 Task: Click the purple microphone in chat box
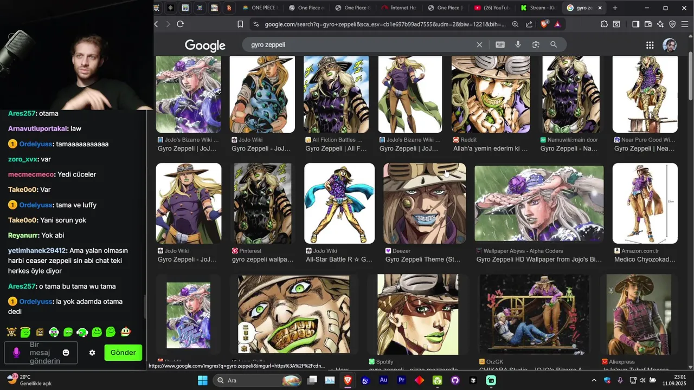(x=16, y=353)
